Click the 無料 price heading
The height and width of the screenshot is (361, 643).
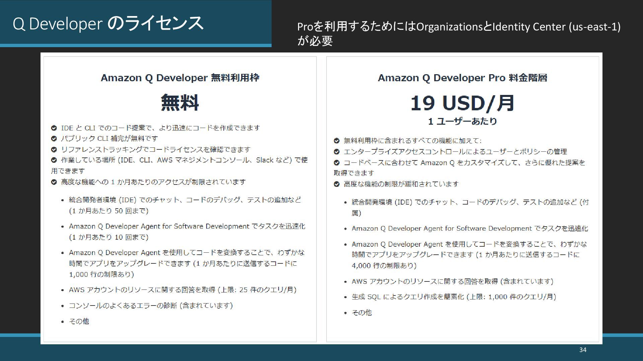click(x=180, y=103)
